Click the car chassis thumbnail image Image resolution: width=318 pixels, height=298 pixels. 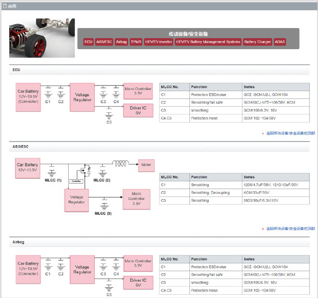(x=42, y=38)
